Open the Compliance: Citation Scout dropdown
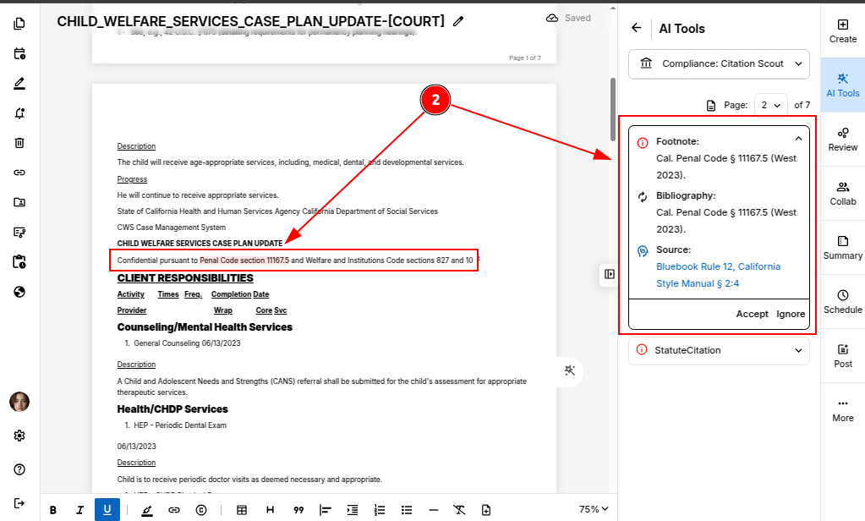The height and width of the screenshot is (521, 865). click(719, 63)
